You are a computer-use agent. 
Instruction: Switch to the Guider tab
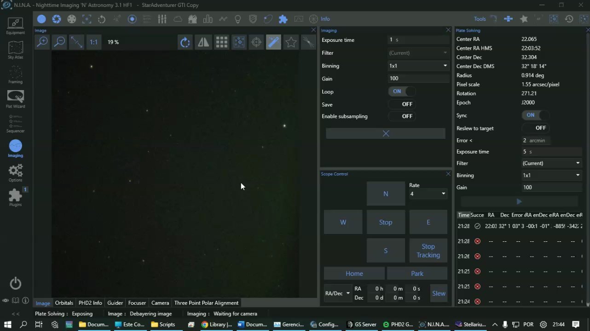click(x=115, y=303)
